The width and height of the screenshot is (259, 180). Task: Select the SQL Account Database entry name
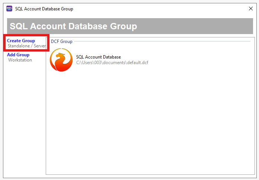coord(98,57)
